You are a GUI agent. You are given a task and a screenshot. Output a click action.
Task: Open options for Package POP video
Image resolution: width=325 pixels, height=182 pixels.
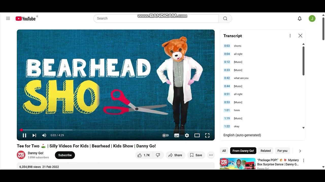[x=303, y=160]
